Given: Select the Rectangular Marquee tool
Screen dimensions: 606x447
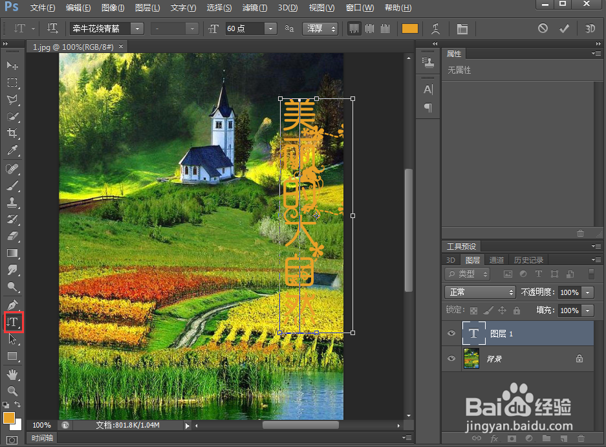Looking at the screenshot, I should coord(12,82).
